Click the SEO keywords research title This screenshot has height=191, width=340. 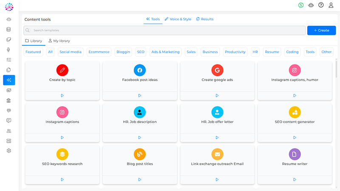[62, 164]
